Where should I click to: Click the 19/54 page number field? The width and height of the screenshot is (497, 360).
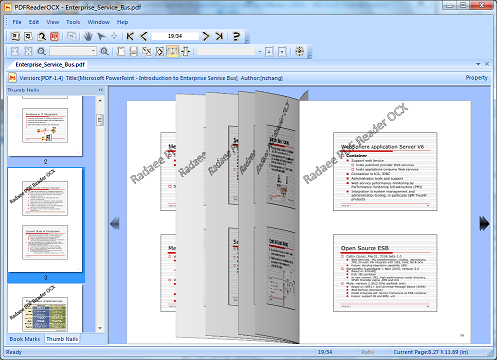(x=175, y=36)
